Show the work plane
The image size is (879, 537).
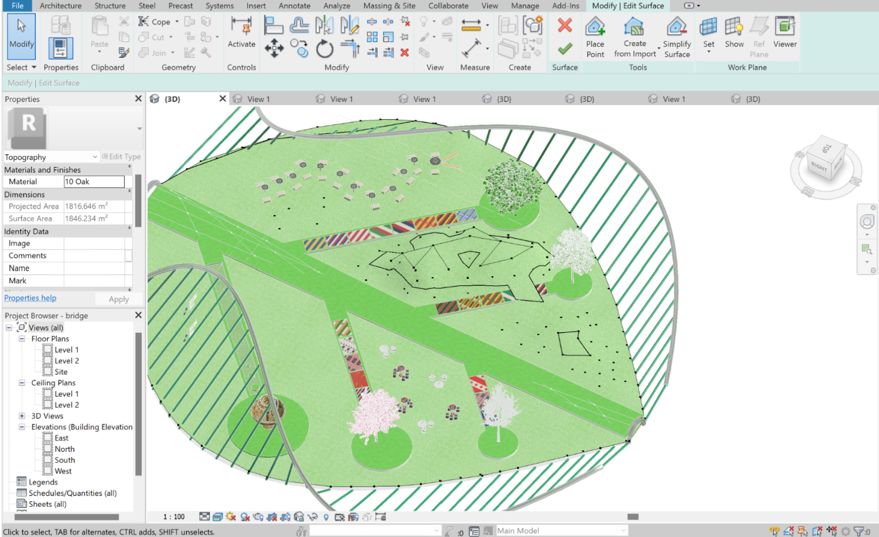pos(734,33)
